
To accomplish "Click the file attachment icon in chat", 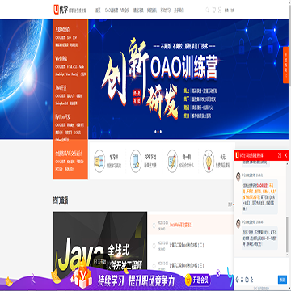I will click(247, 279).
